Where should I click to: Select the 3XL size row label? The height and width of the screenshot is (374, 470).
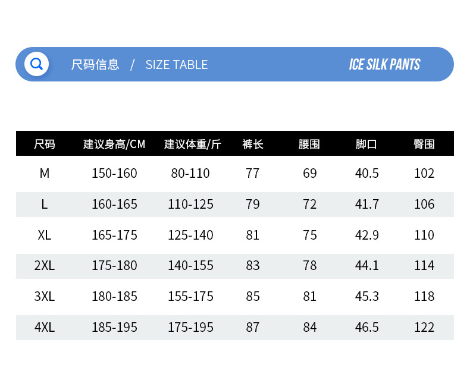[45, 296]
